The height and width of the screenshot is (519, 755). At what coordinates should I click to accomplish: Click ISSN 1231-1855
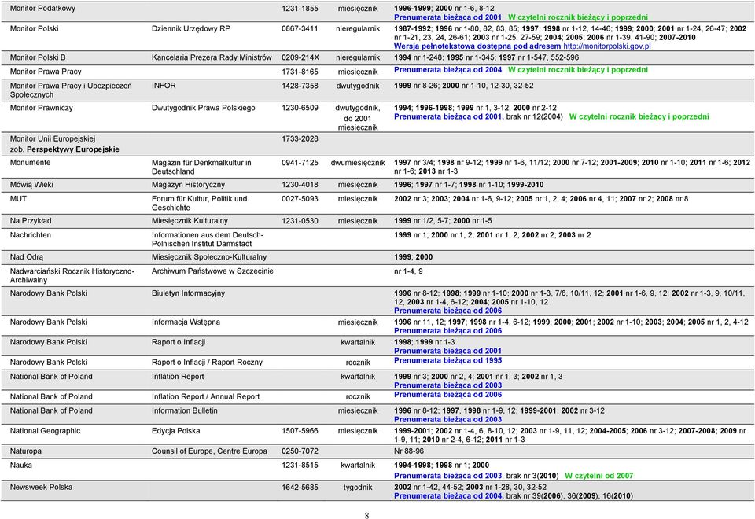[300, 8]
